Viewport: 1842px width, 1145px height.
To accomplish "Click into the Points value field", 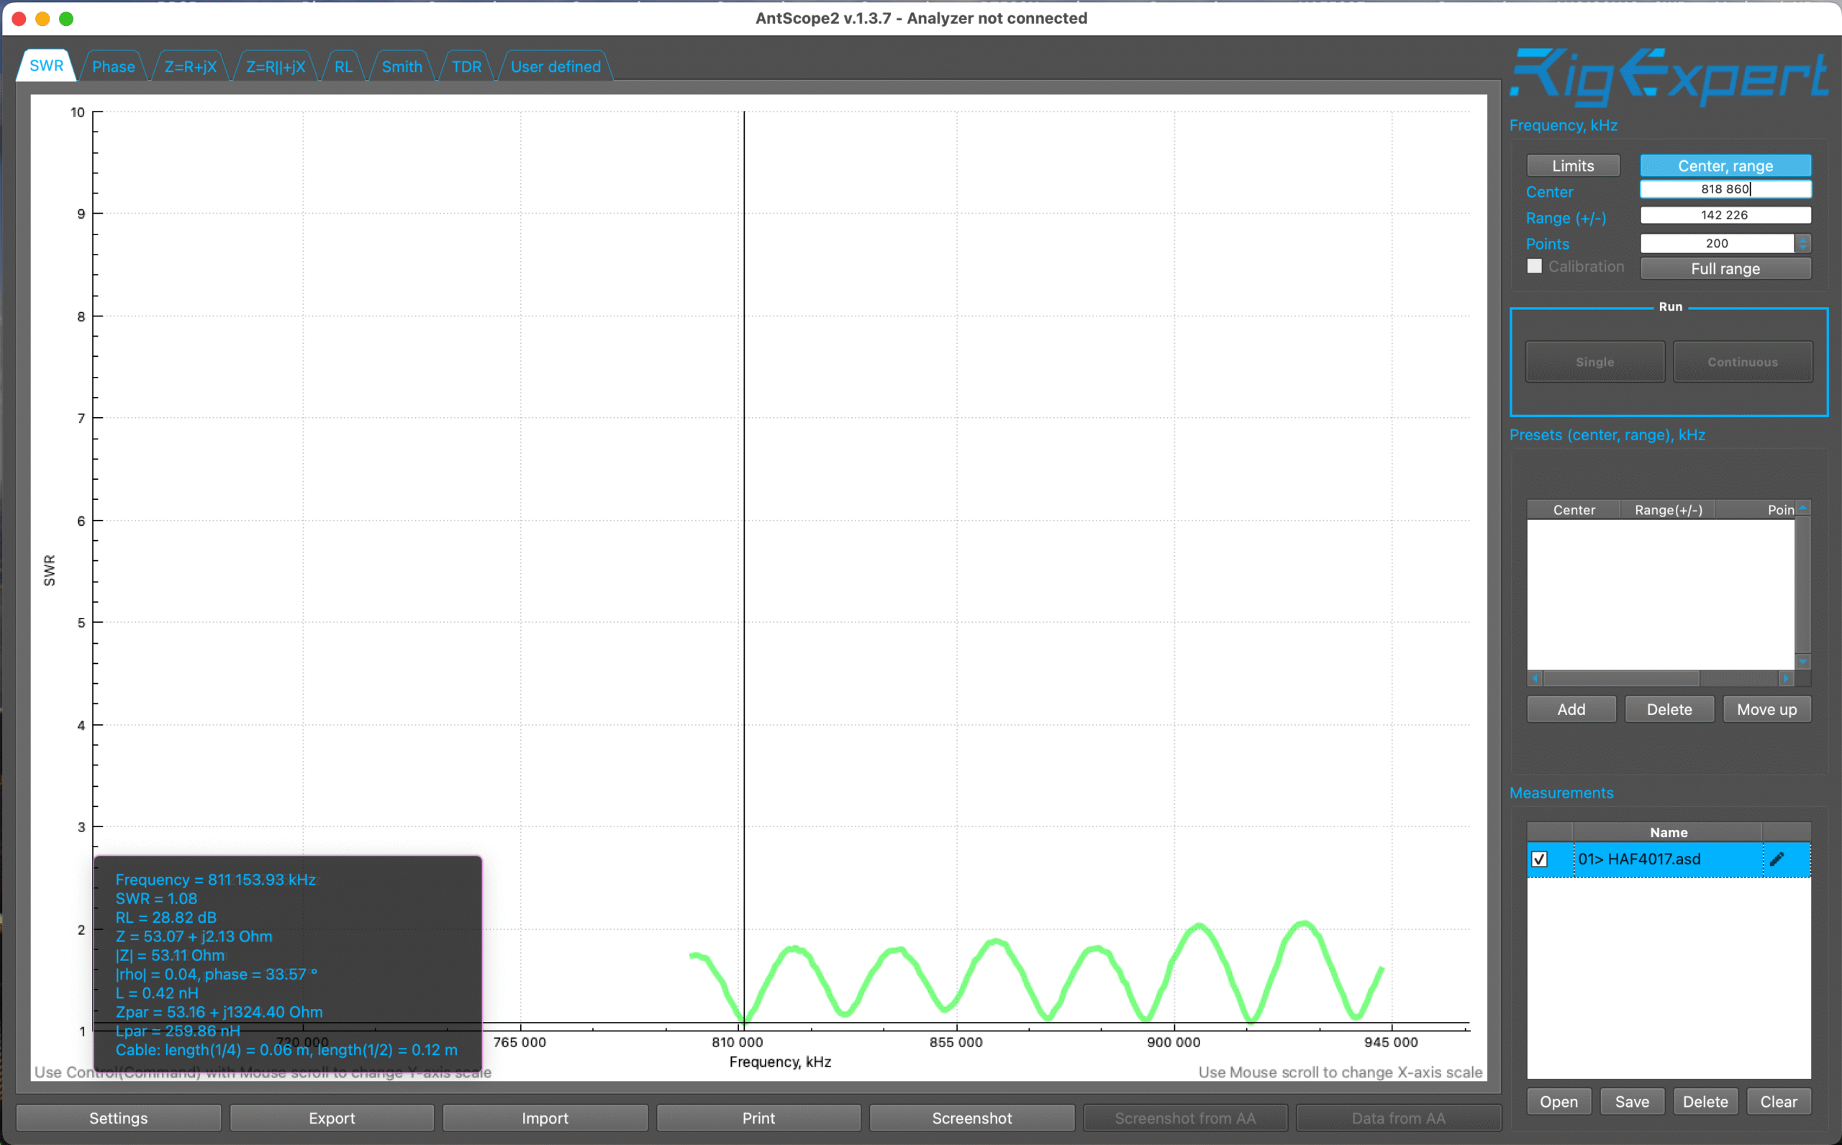I will click(1716, 243).
